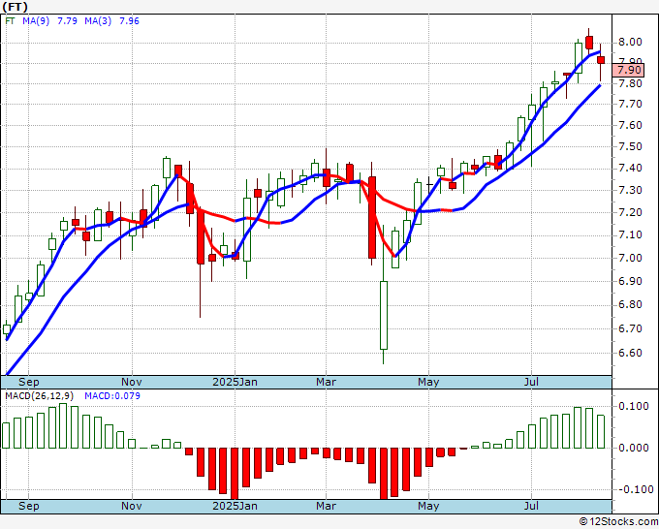Click the 7.10 price axis label

coord(630,234)
